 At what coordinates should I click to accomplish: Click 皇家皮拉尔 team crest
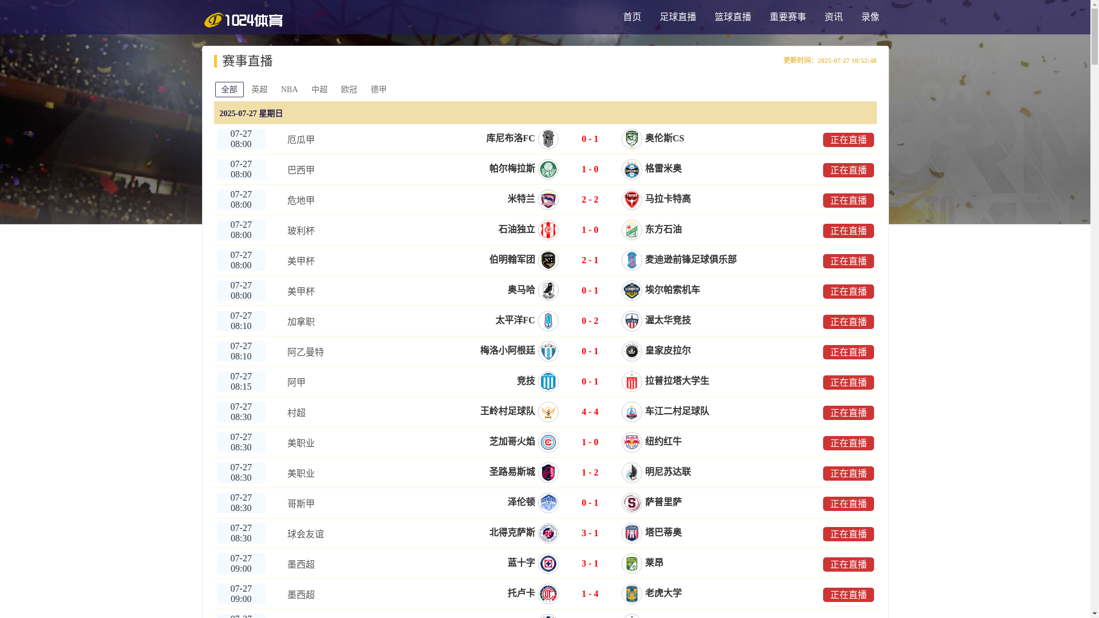point(632,351)
